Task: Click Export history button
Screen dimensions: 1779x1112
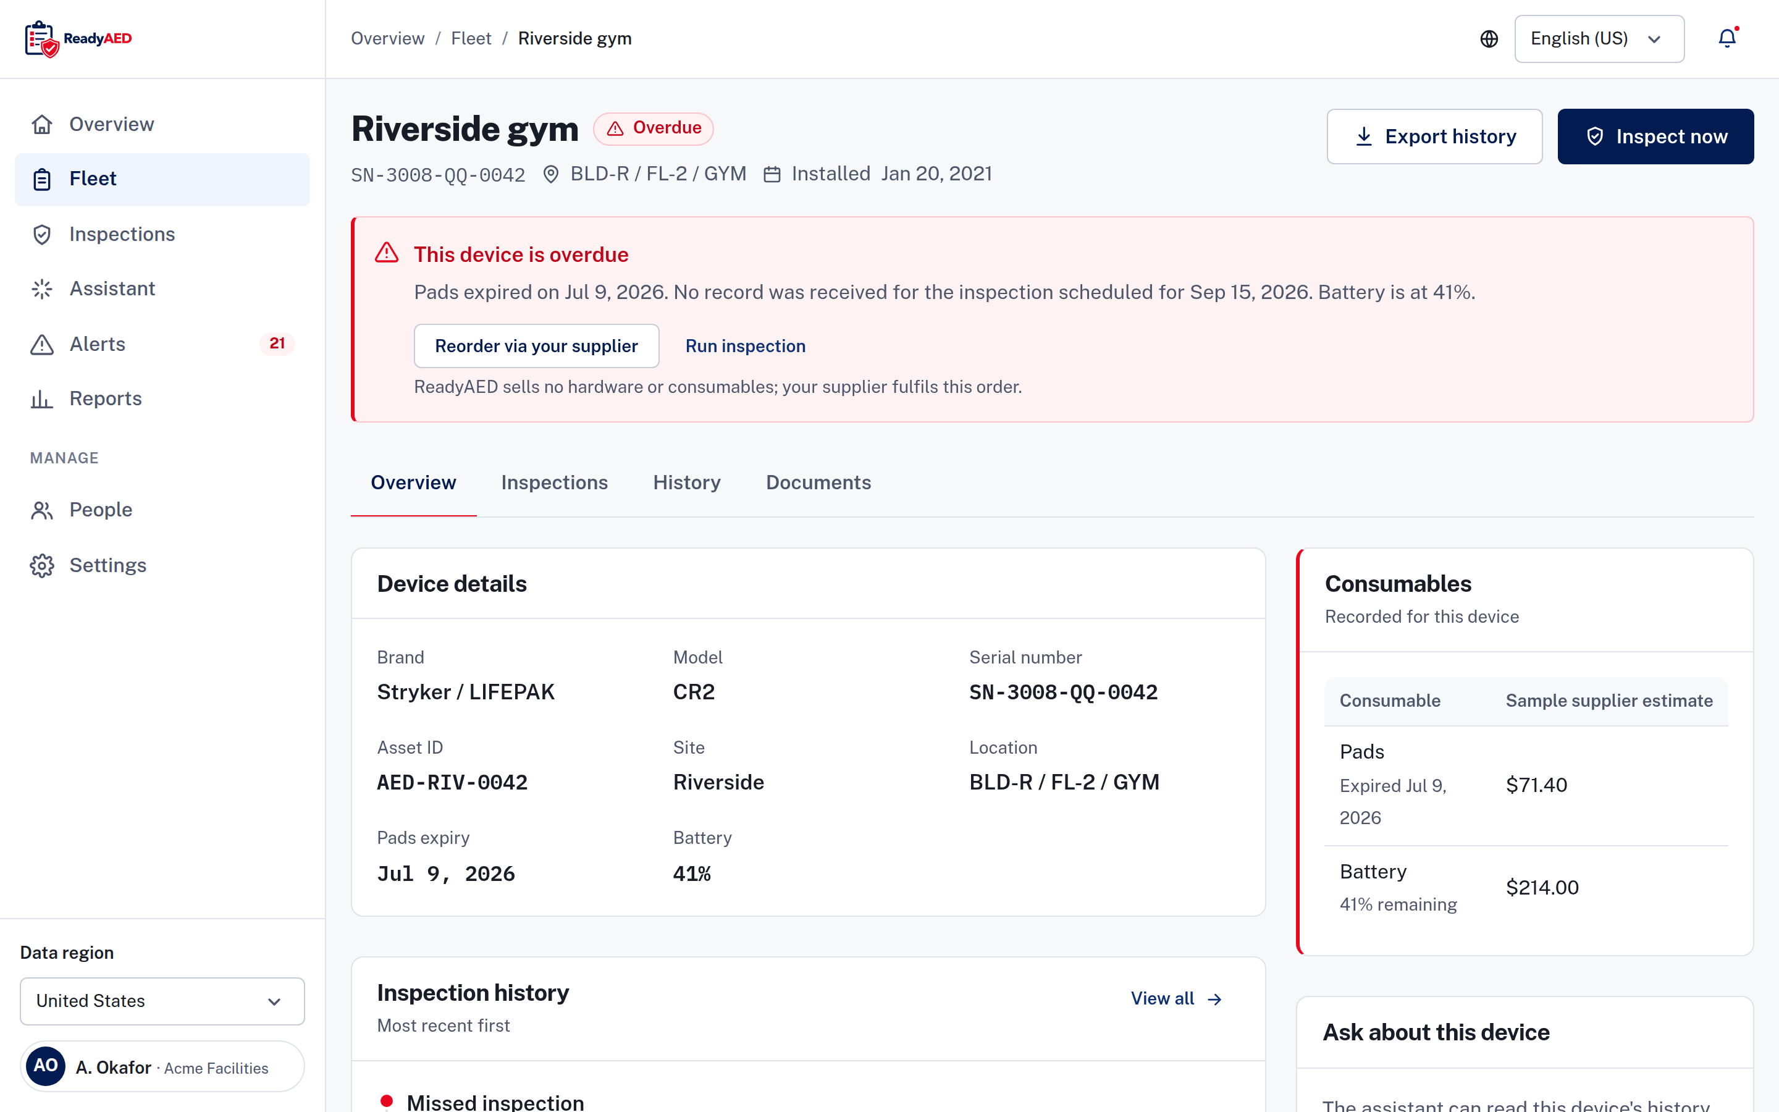Action: coord(1434,137)
